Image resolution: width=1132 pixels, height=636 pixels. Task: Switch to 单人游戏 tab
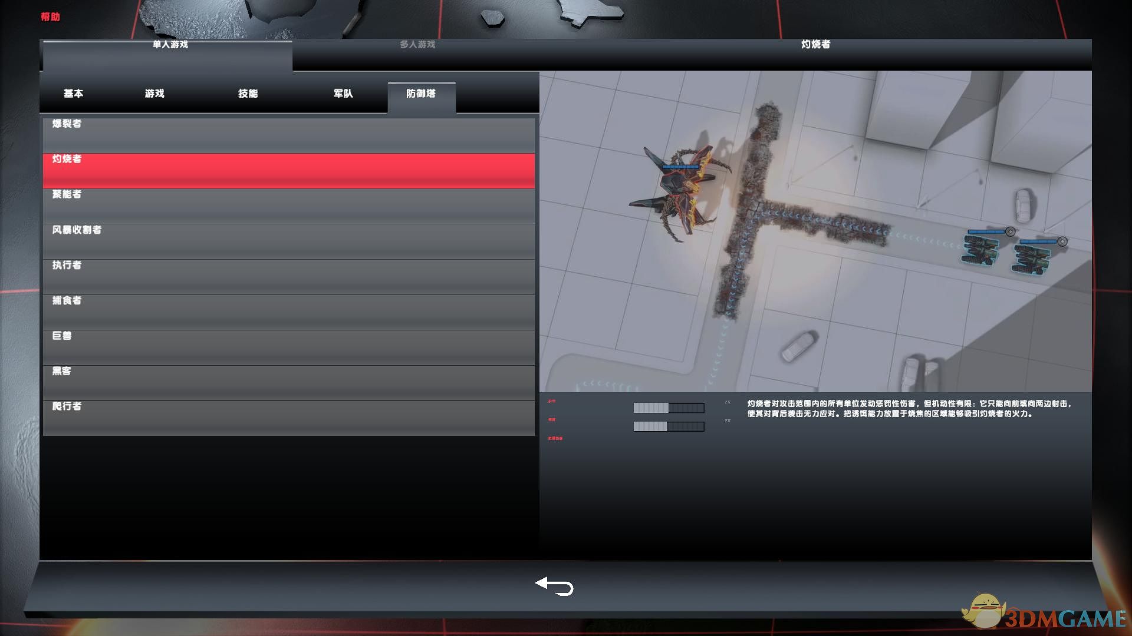point(170,45)
